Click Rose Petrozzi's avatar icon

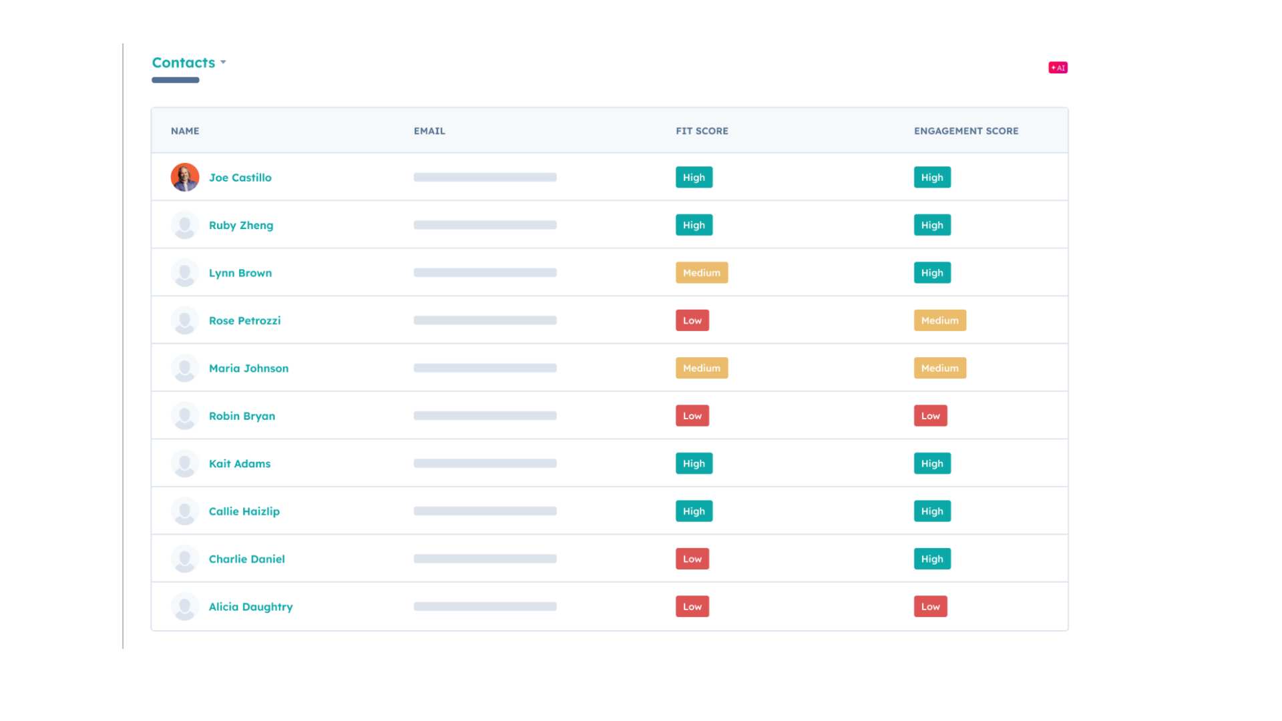pyautogui.click(x=185, y=320)
